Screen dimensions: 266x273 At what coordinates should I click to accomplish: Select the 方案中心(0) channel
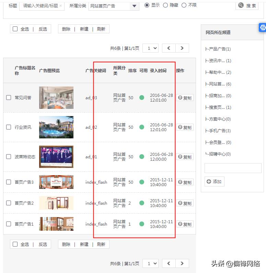pos(218,119)
